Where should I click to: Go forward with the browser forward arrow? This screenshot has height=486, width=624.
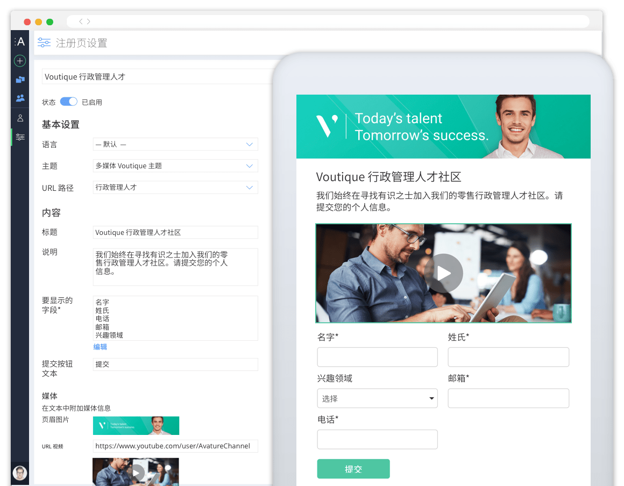point(88,22)
